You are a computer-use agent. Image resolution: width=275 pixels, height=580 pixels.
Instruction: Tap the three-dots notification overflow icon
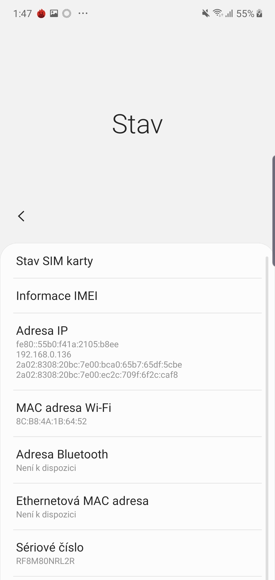(x=83, y=13)
